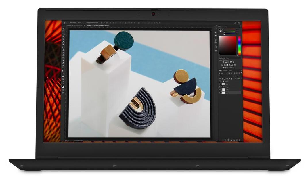Image resolution: width=308 pixels, height=177 pixels.
Task: Hide the Group 1 layer
Action: (x=220, y=81)
